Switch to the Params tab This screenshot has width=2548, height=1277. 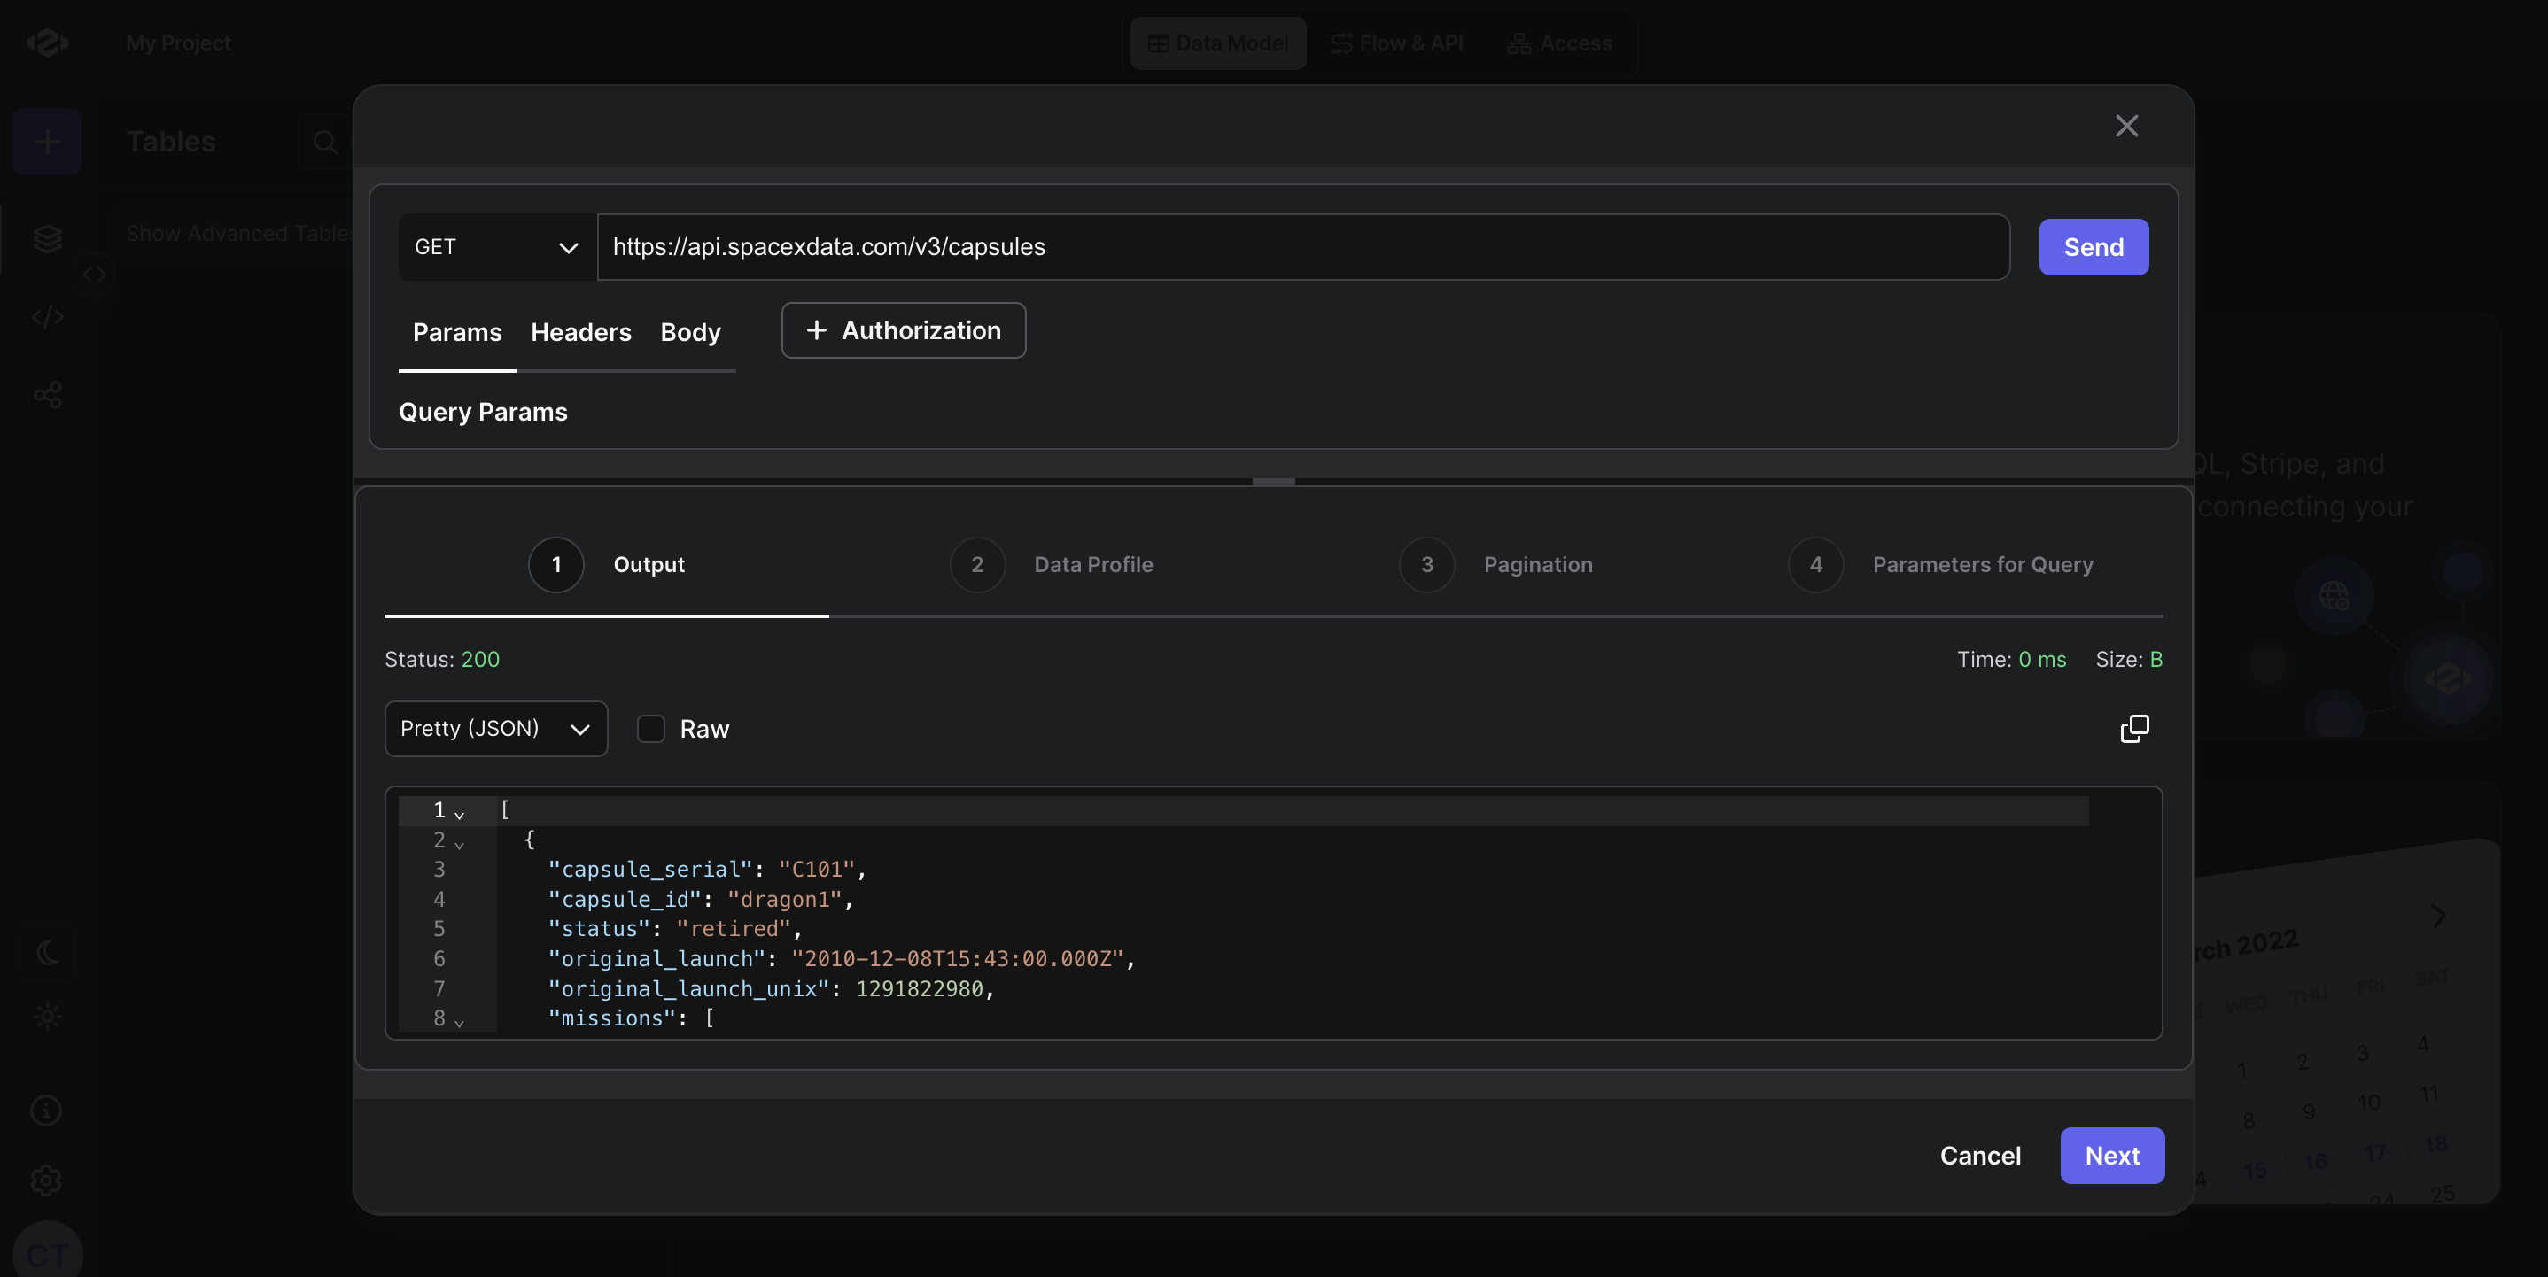(457, 332)
